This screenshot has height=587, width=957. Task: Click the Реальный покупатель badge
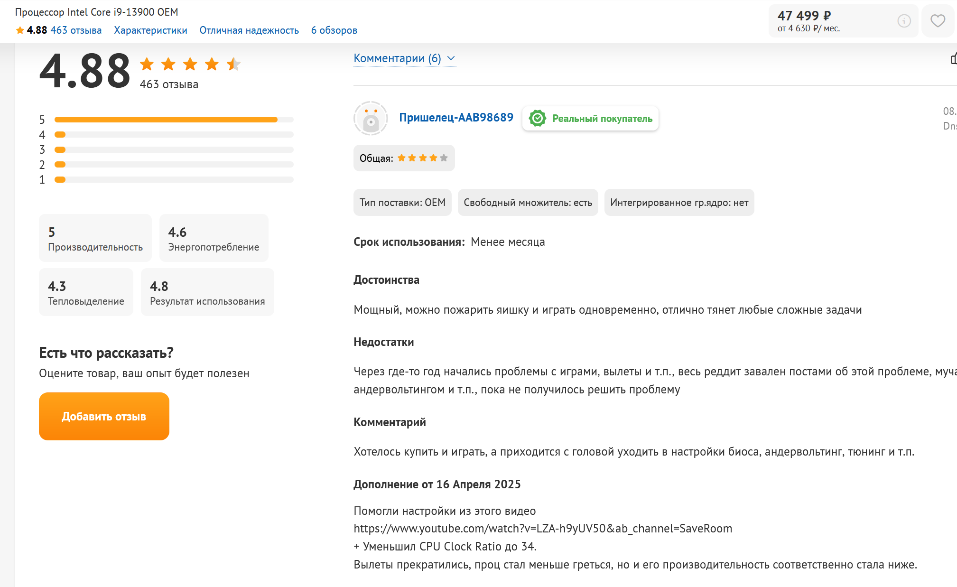click(590, 118)
